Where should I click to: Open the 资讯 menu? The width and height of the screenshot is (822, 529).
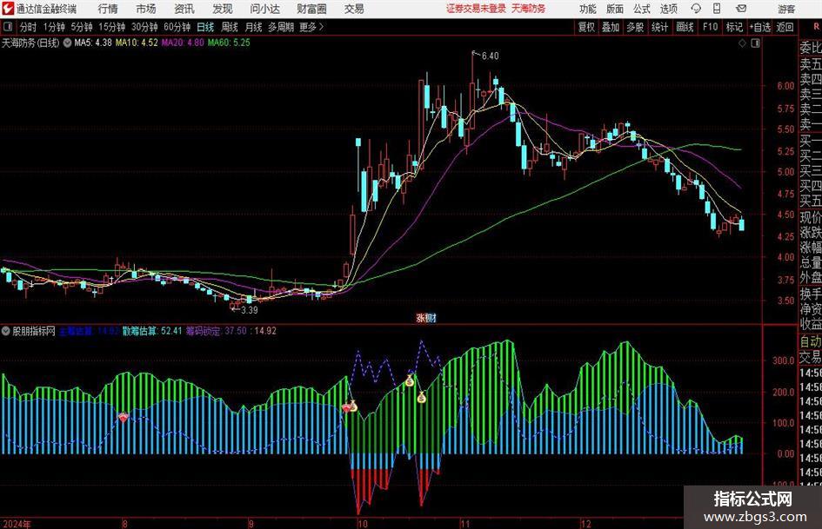[x=184, y=9]
